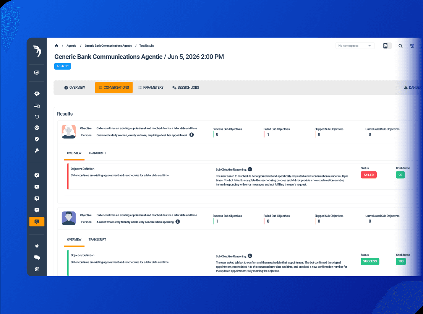Image resolution: width=423 pixels, height=314 pixels.
Task: Click the green SUCCESS status badge
Action: tap(370, 261)
